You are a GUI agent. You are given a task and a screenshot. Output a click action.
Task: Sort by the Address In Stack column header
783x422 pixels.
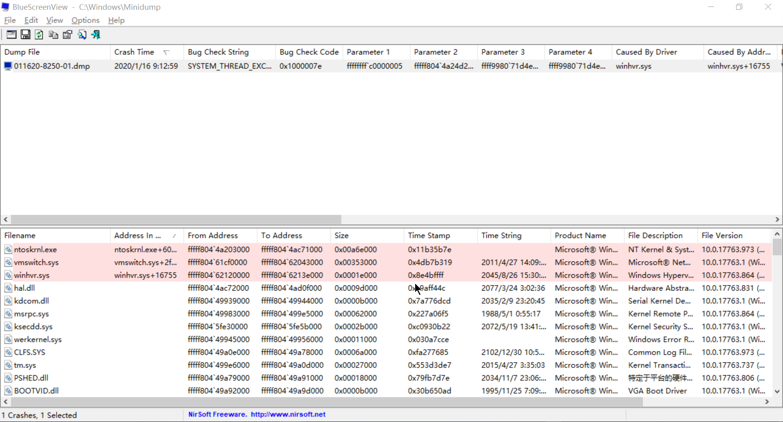pos(138,236)
